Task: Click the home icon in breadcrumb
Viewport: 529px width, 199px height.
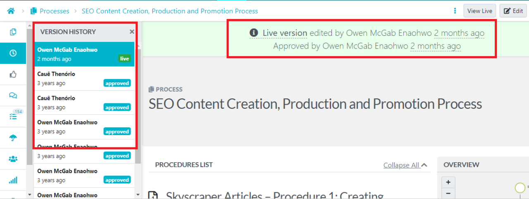Action: tap(11, 11)
